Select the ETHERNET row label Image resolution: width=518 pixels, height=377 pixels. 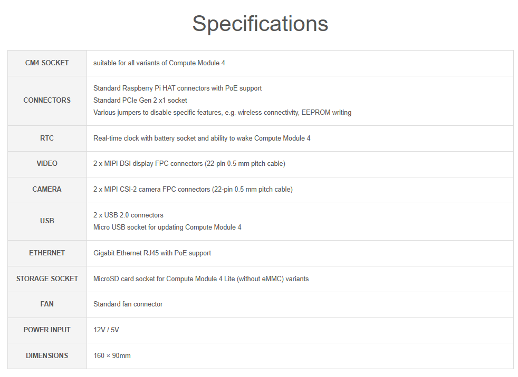(47, 253)
